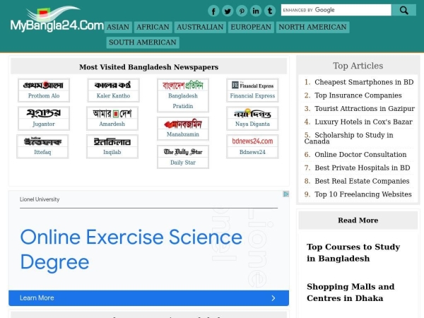Click the Lionel University advertiser name

(40, 199)
